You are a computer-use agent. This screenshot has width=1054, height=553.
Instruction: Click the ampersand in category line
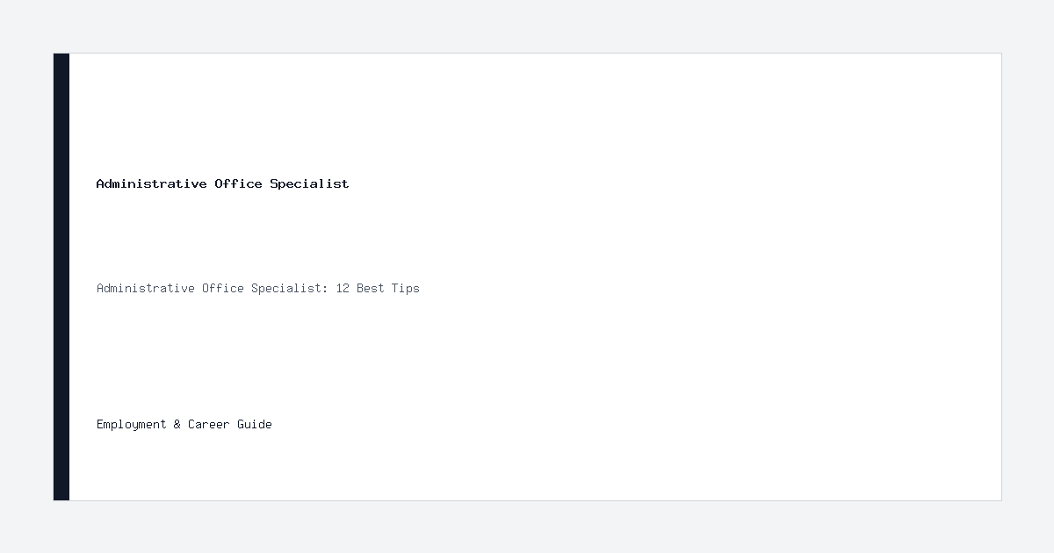177,424
